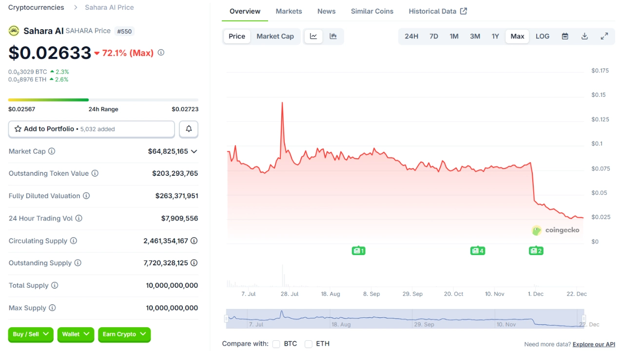Click the green event marker labeled 4
Viewport: 642px width, 351px height.
pos(478,250)
